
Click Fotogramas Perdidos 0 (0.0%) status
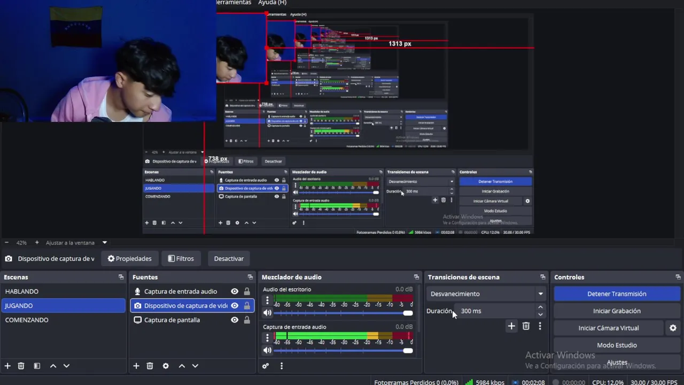coord(416,382)
